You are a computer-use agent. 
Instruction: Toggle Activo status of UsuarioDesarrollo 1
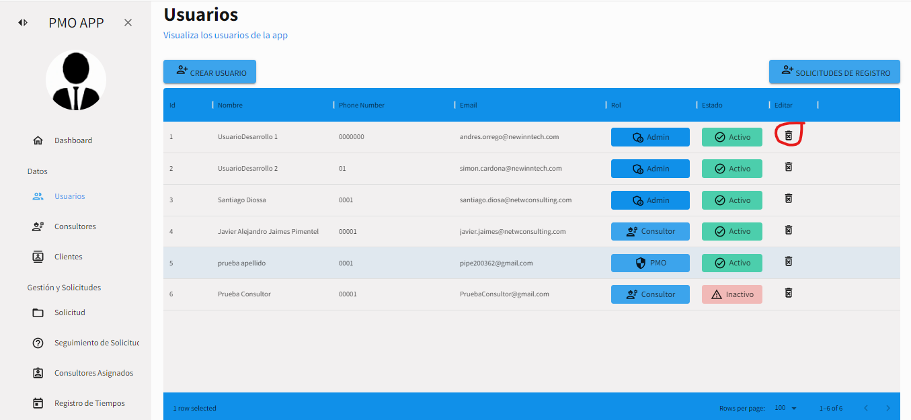732,137
